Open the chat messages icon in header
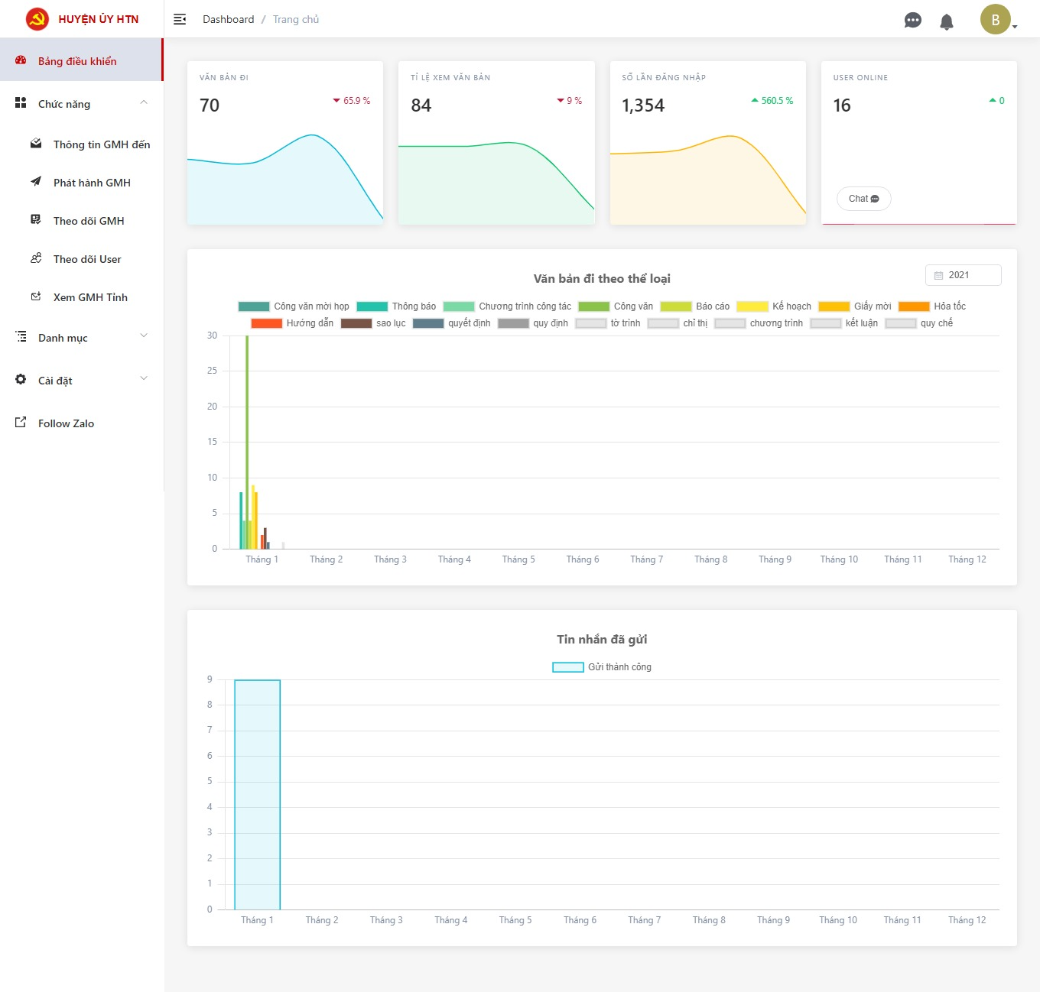 coord(912,21)
